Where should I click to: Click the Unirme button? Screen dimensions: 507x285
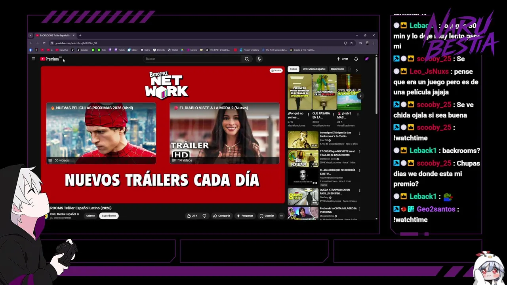[91, 216]
